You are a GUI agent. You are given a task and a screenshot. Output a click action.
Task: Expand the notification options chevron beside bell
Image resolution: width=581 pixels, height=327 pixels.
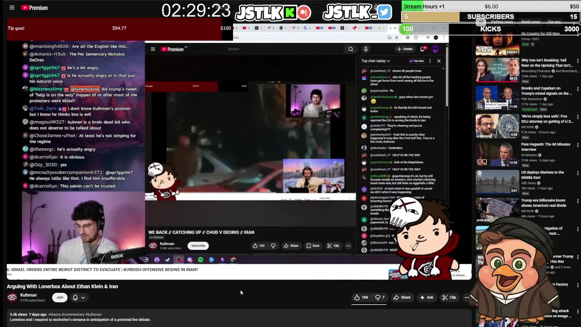tap(83, 297)
